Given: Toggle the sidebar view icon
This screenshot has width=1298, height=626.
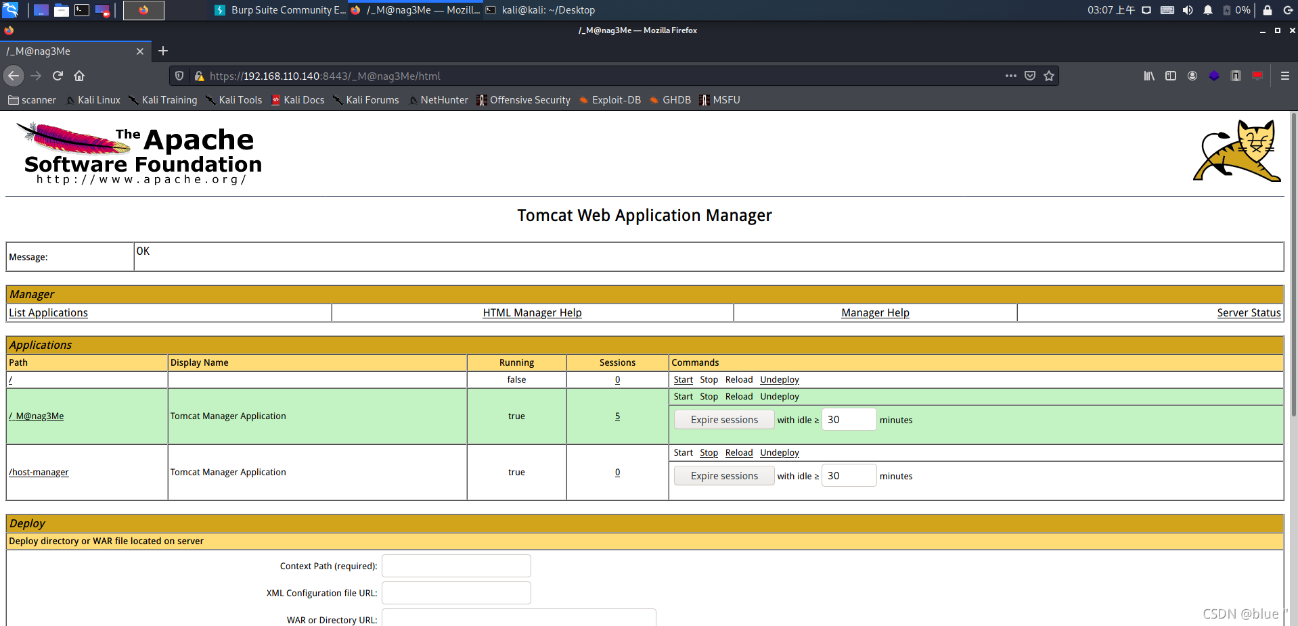Looking at the screenshot, I should 1171,76.
